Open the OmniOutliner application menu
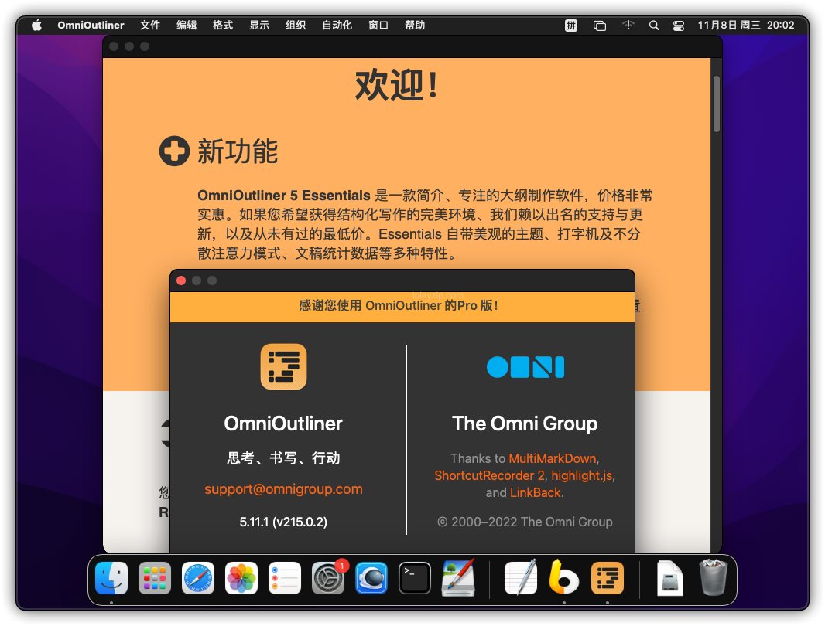Image resolution: width=825 pixels, height=626 pixels. pos(91,26)
